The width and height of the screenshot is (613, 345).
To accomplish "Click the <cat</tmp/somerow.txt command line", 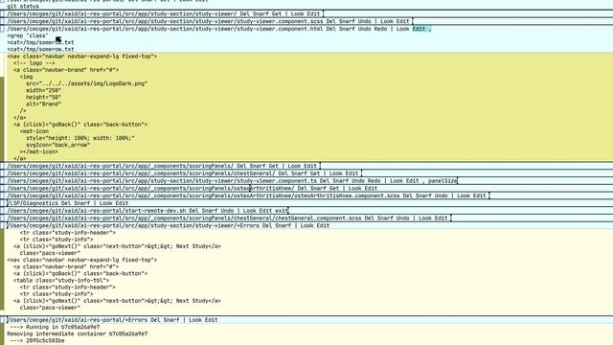I will pyautogui.click(x=40, y=49).
